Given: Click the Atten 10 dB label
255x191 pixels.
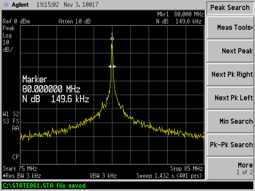Looking at the screenshot, I should pyautogui.click(x=74, y=22).
